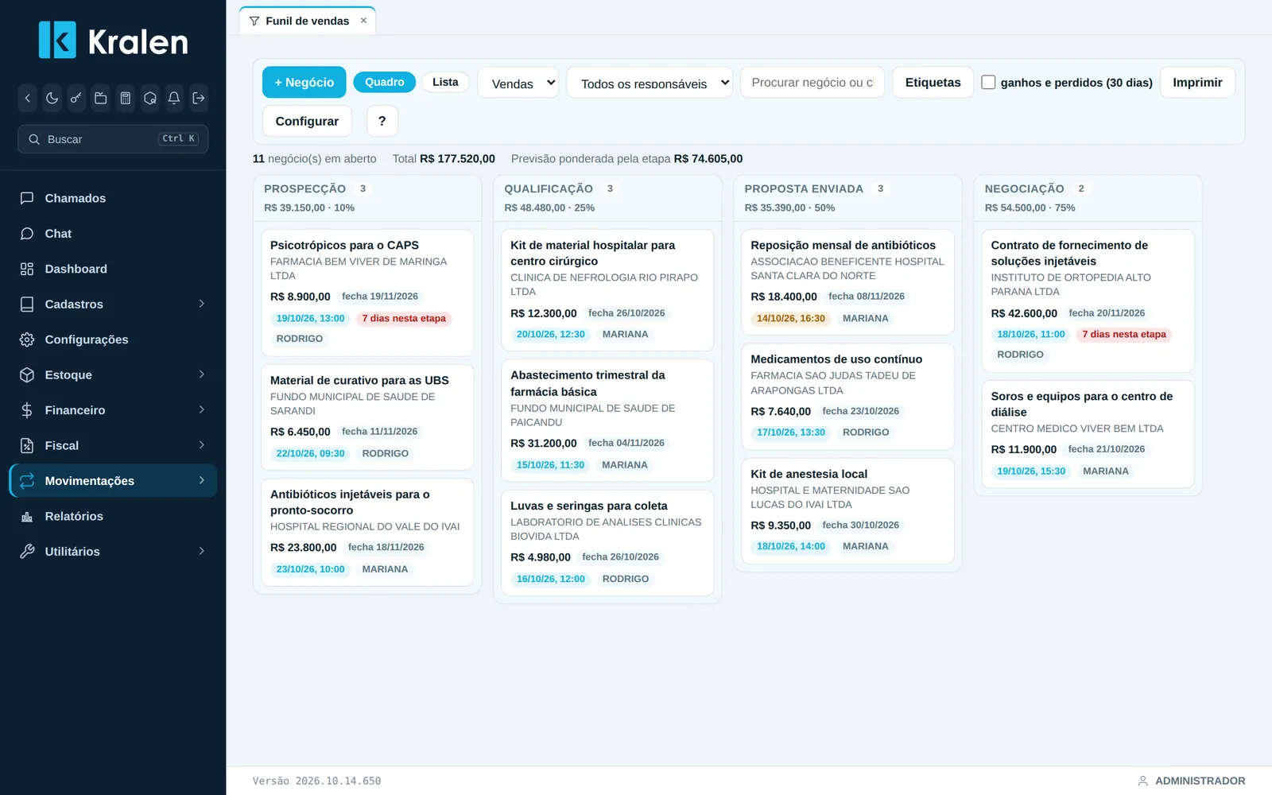Screen dimensions: 1272x795
Task: Click the Financeiro dollar icon
Action: click(27, 410)
